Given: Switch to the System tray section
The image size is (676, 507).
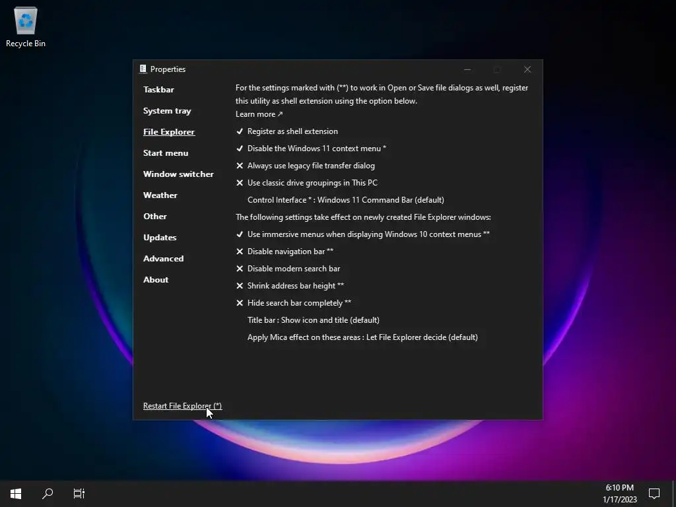Looking at the screenshot, I should click(x=167, y=111).
